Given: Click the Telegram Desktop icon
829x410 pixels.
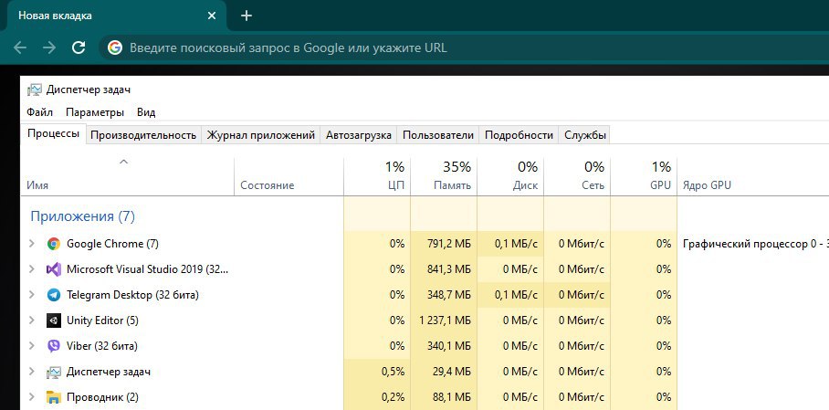Looking at the screenshot, I should pyautogui.click(x=53, y=295).
